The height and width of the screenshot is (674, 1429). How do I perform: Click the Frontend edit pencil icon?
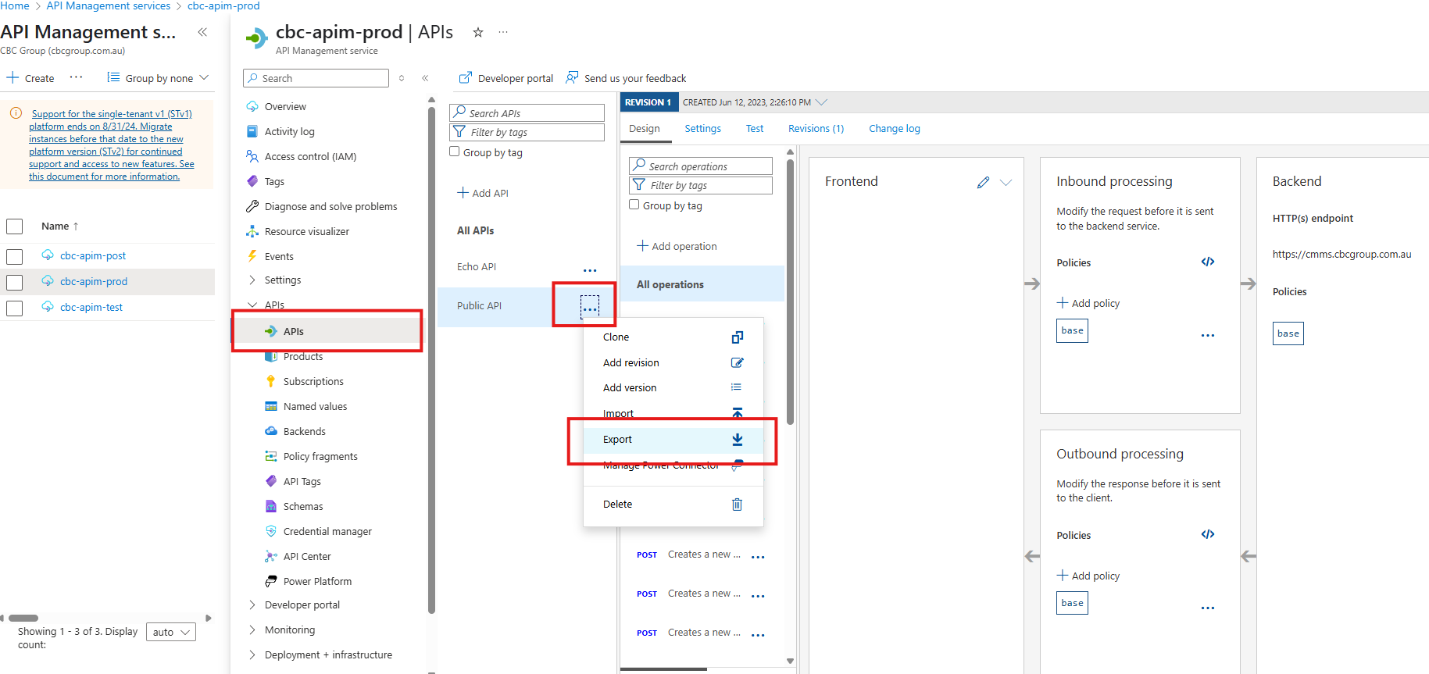point(983,182)
